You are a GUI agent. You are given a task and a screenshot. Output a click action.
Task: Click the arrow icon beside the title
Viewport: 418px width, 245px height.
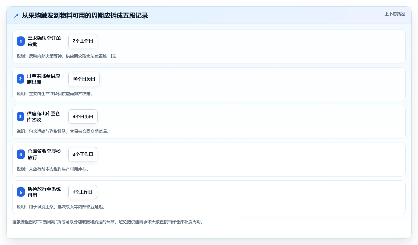click(x=16, y=15)
